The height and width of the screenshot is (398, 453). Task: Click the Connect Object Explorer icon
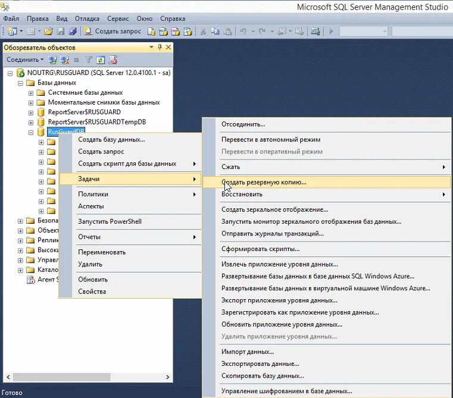[52, 60]
